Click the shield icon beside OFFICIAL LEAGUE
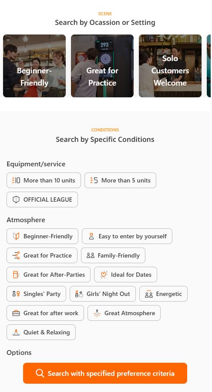The width and height of the screenshot is (212, 392). 16,199
